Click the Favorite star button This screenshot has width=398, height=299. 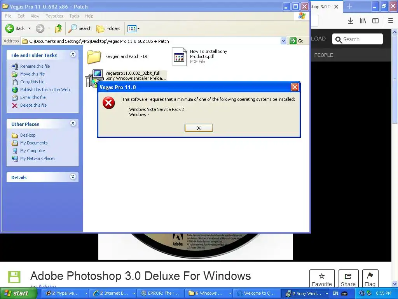[x=322, y=279]
